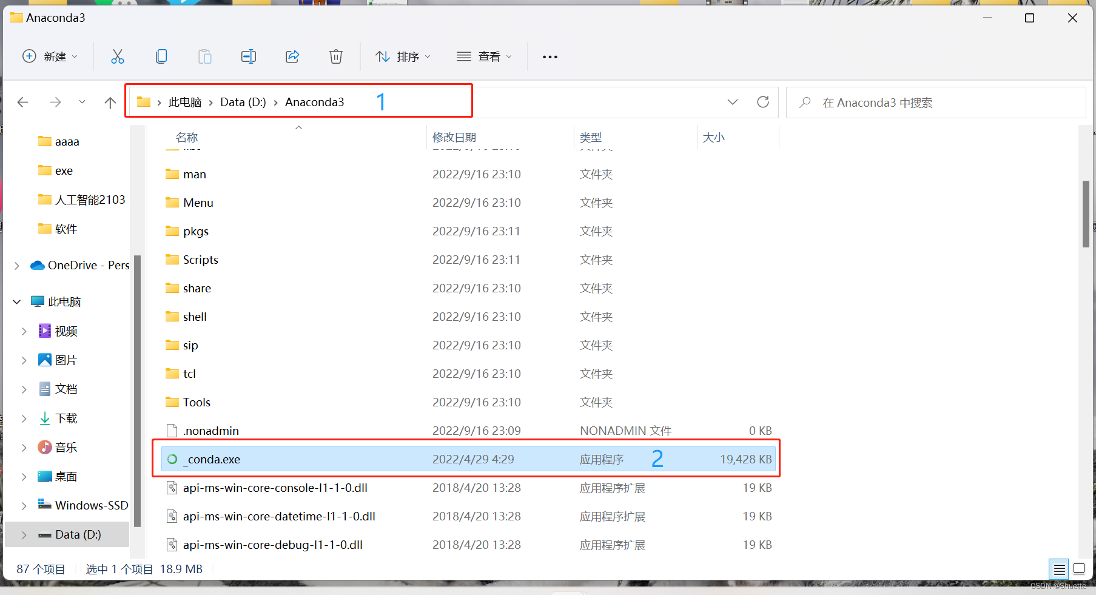1096x595 pixels.
Task: Go forward with the right arrow
Action: click(55, 102)
